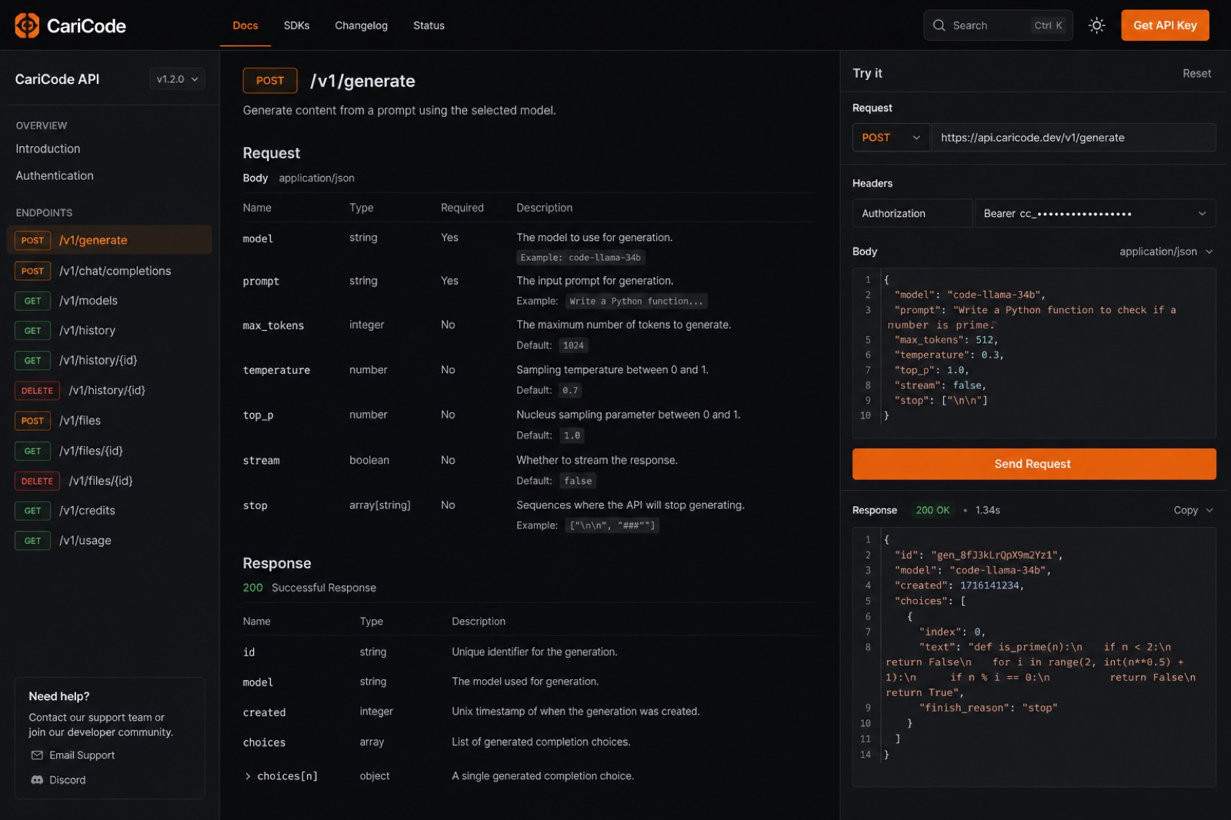Select the GET /v1/usage endpoint
Image resolution: width=1231 pixels, height=820 pixels.
tap(109, 541)
